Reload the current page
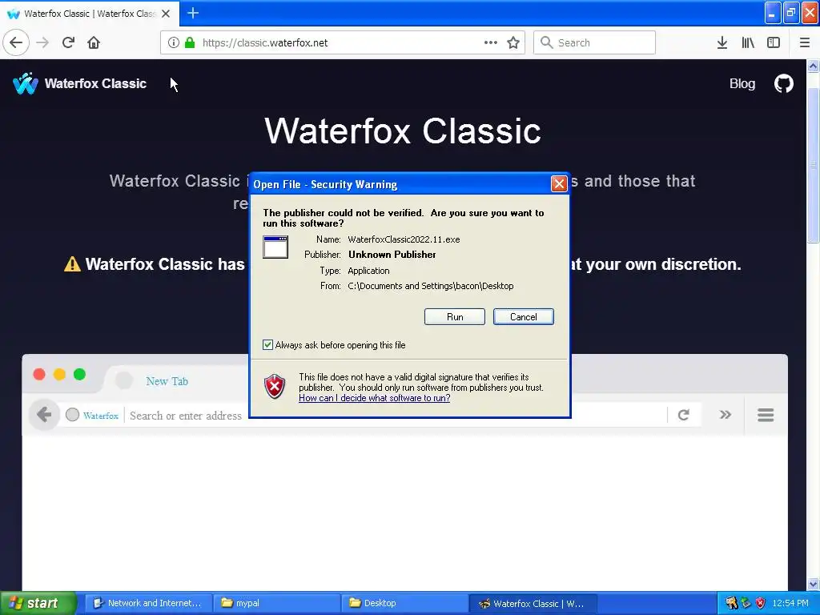The height and width of the screenshot is (615, 820). (68, 42)
